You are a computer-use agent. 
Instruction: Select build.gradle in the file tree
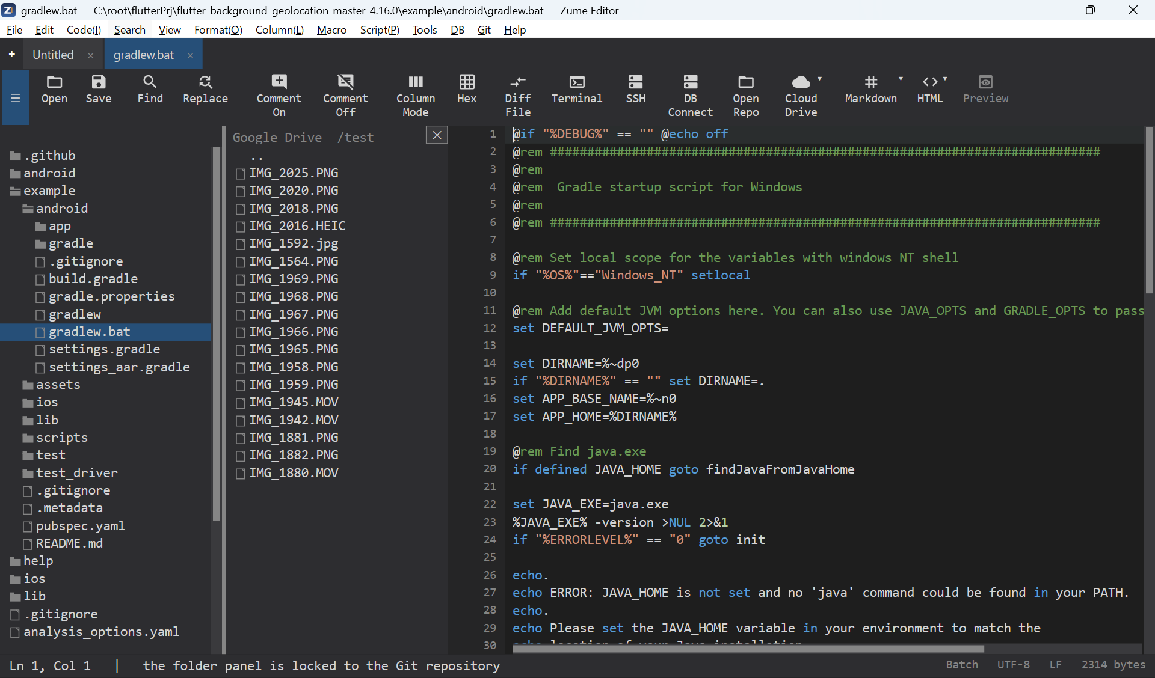(x=93, y=279)
